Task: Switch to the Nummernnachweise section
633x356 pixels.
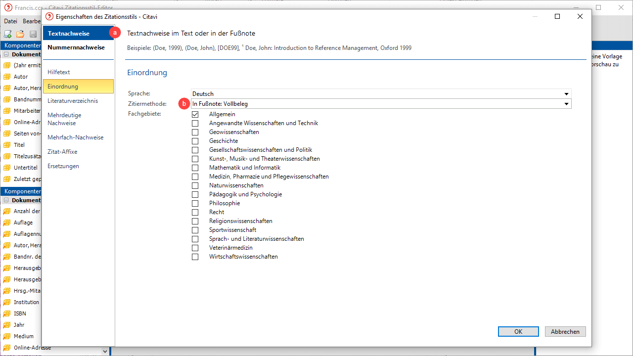Action: point(76,47)
